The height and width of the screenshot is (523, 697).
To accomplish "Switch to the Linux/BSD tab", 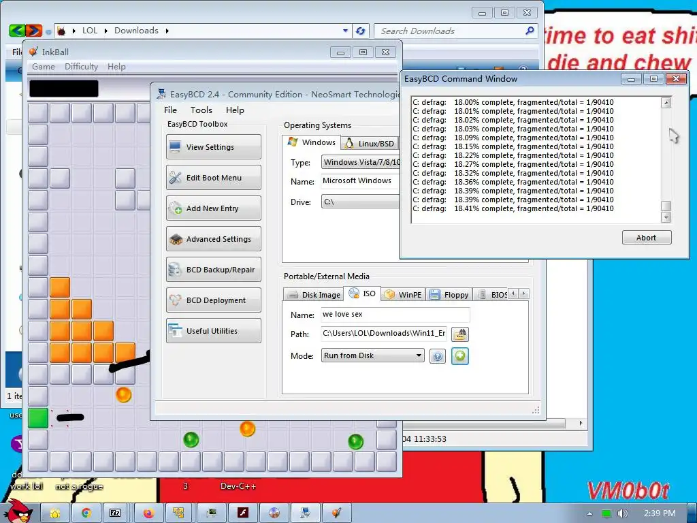I will [370, 143].
